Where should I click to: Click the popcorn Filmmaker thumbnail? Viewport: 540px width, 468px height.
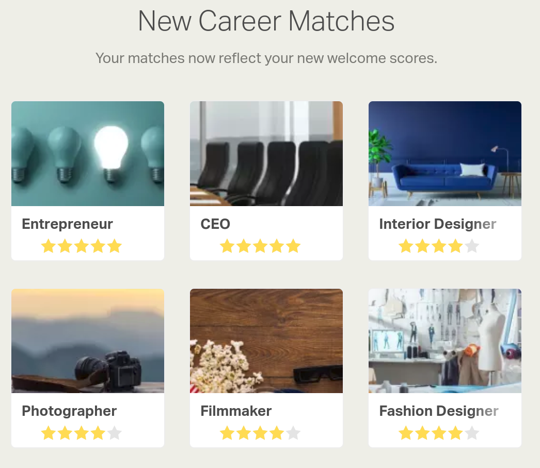[266, 340]
